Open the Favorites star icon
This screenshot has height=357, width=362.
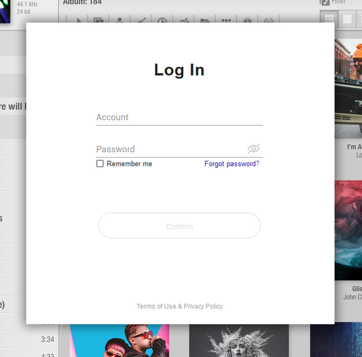pos(184,20)
